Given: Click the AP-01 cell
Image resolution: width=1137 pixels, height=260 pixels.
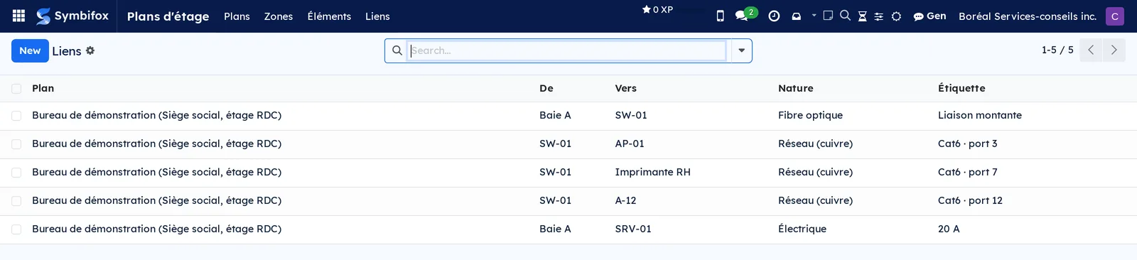Looking at the screenshot, I should click(x=630, y=143).
